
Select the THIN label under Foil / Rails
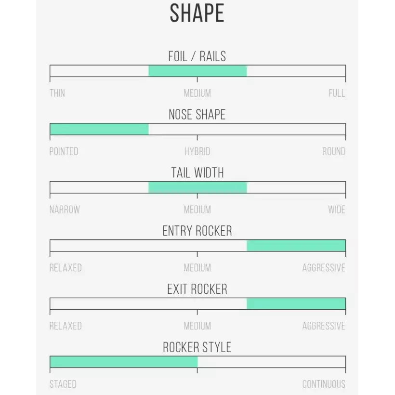(x=57, y=93)
